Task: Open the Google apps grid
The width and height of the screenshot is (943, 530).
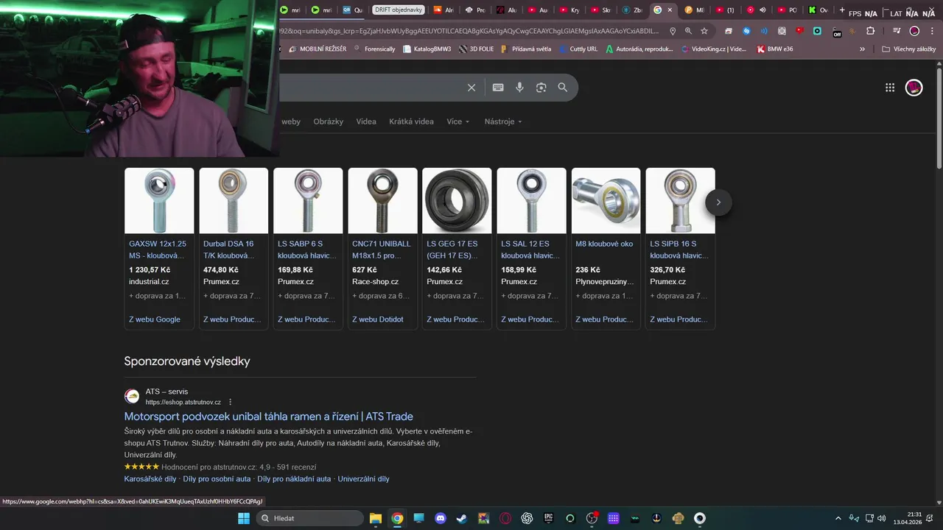Action: pos(890,88)
